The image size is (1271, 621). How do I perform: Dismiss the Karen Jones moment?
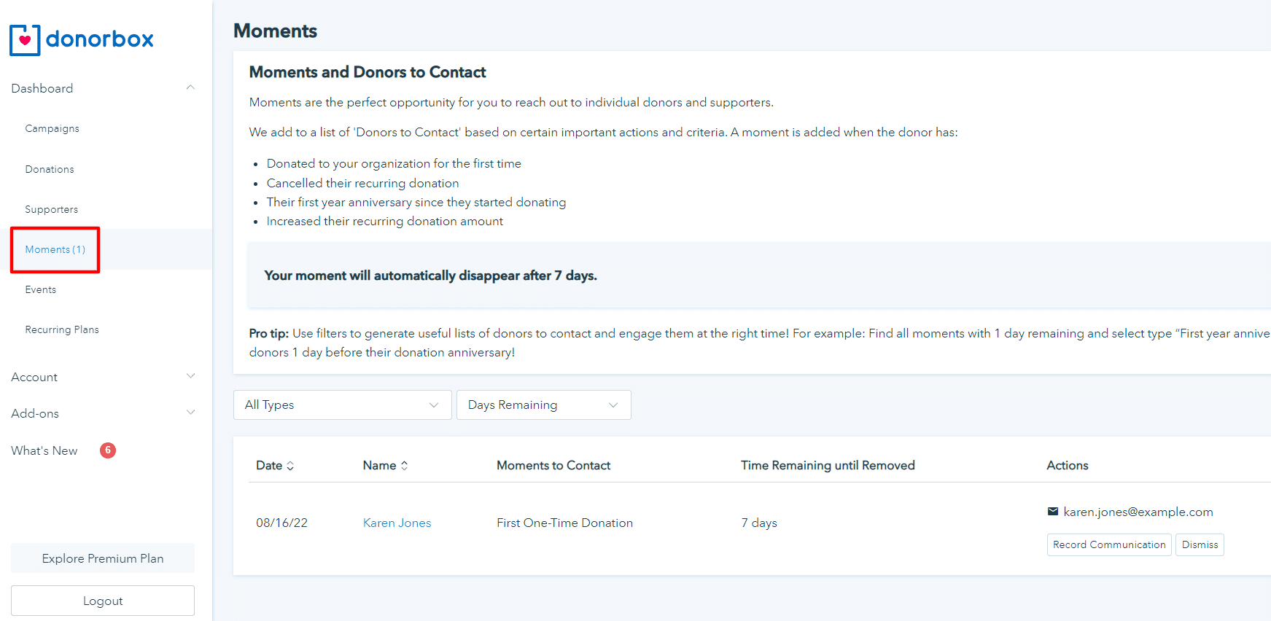pyautogui.click(x=1200, y=545)
